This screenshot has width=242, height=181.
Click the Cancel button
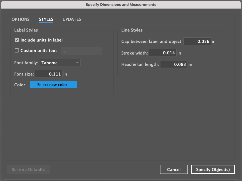click(x=174, y=169)
